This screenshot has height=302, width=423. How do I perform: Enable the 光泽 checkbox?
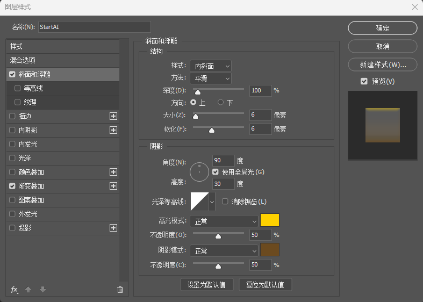[12, 158]
